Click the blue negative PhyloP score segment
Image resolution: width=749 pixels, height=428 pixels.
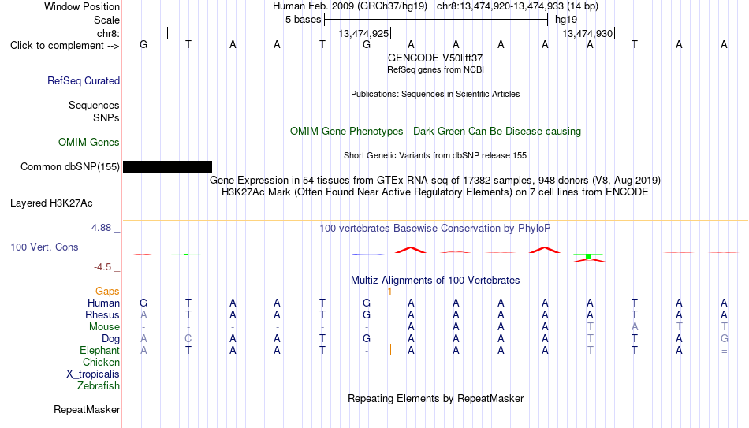click(x=368, y=255)
